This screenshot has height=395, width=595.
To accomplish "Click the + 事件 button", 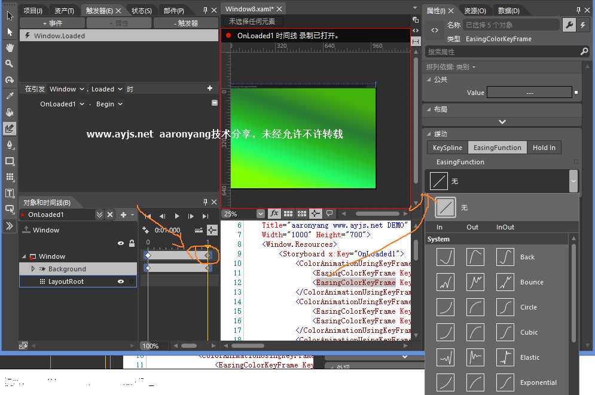I will (53, 23).
